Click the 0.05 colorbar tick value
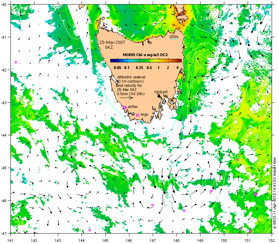The image size is (279, 244). click(x=118, y=68)
